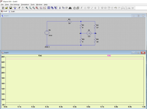
Task: Open the Tools menu
Action: 33,4
